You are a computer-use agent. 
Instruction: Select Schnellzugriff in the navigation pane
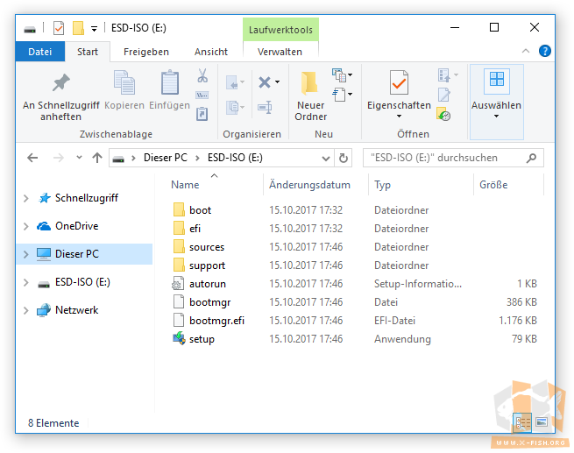[x=87, y=198]
